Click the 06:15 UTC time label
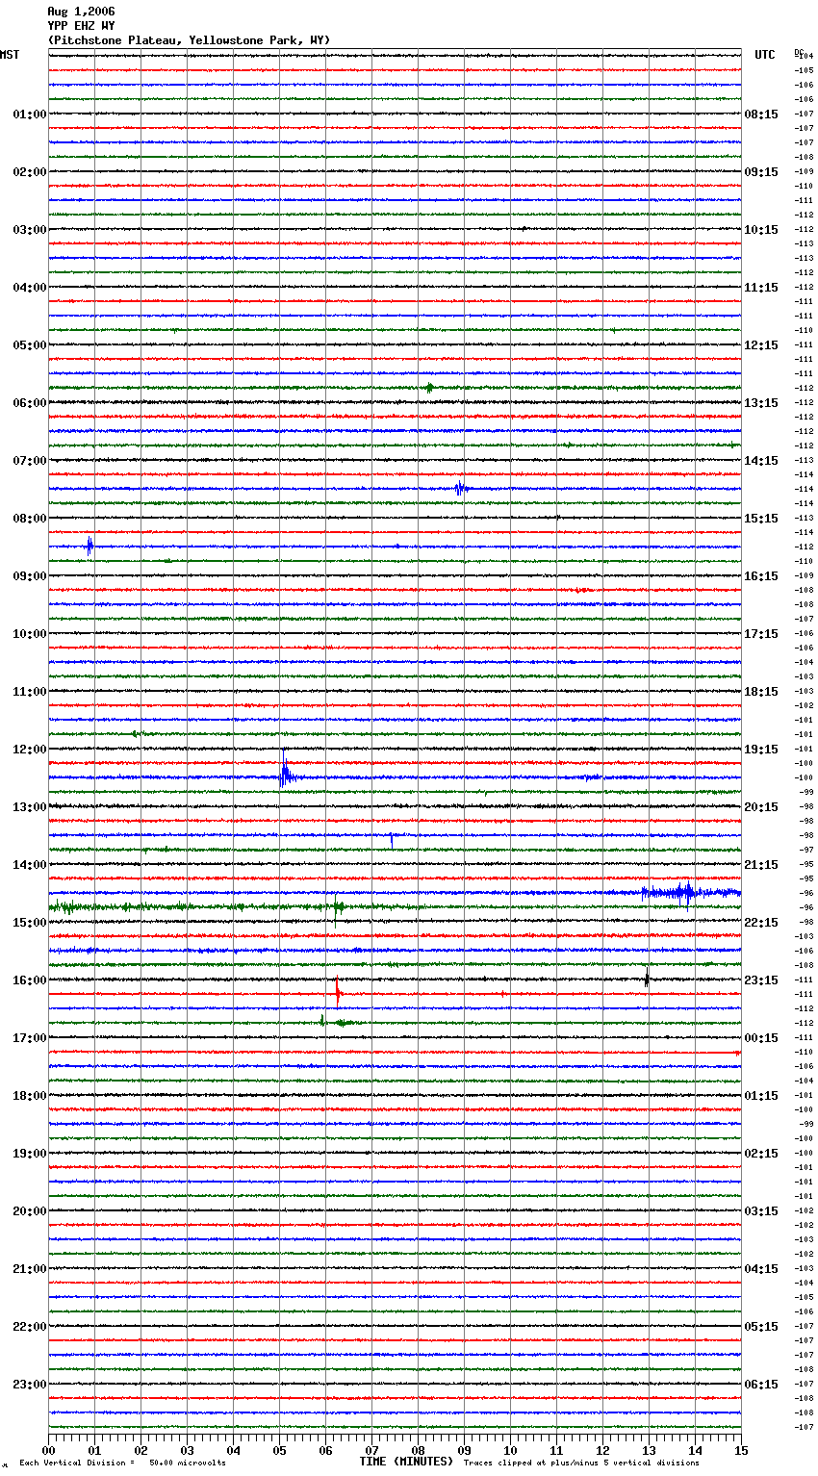The width and height of the screenshot is (818, 1476). 761,1385
